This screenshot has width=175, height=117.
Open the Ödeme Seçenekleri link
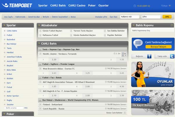coord(60,17)
